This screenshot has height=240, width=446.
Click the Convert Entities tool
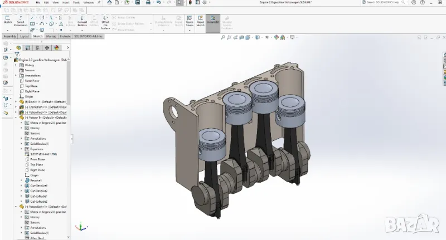coord(82,21)
